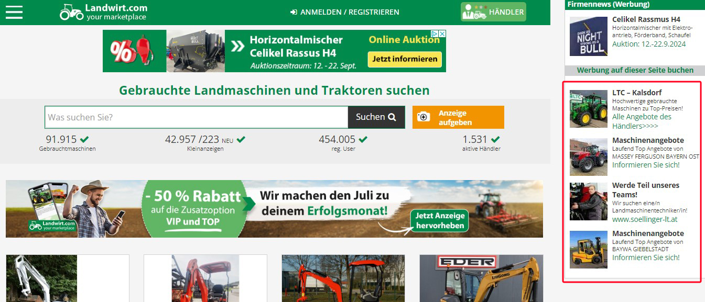
Task: Click Informieren Sie sich under BayWa Giebelstadt
Action: (646, 258)
